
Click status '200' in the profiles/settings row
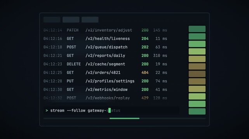[145, 81]
